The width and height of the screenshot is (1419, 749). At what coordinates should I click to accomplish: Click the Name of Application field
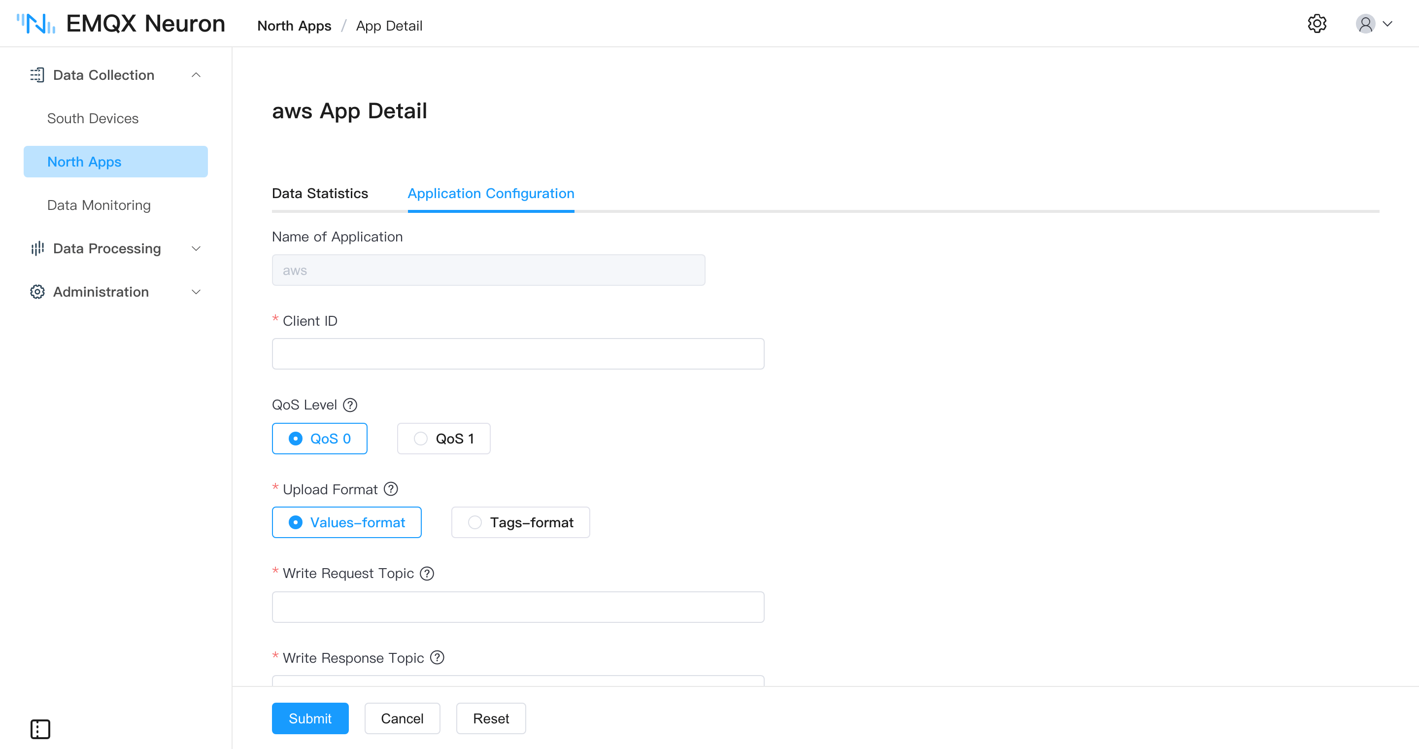point(488,270)
